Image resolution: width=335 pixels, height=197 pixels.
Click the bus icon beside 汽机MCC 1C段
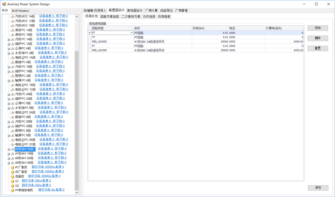click(12, 21)
